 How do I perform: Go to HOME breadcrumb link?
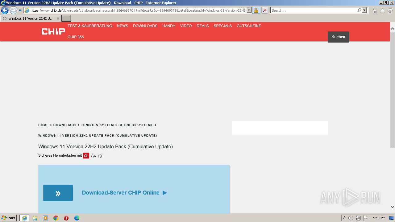44,125
